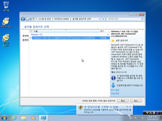Click the 53.0MB size cell
Image resolution: width=162 pixels, height=121 pixels.
[x=103, y=38]
